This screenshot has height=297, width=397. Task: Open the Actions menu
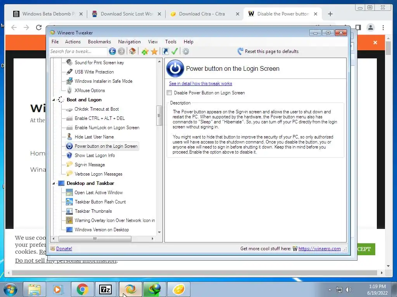[x=72, y=42]
